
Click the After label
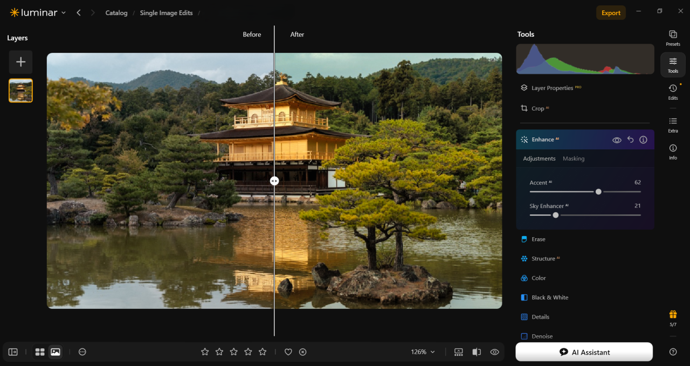[x=297, y=34]
